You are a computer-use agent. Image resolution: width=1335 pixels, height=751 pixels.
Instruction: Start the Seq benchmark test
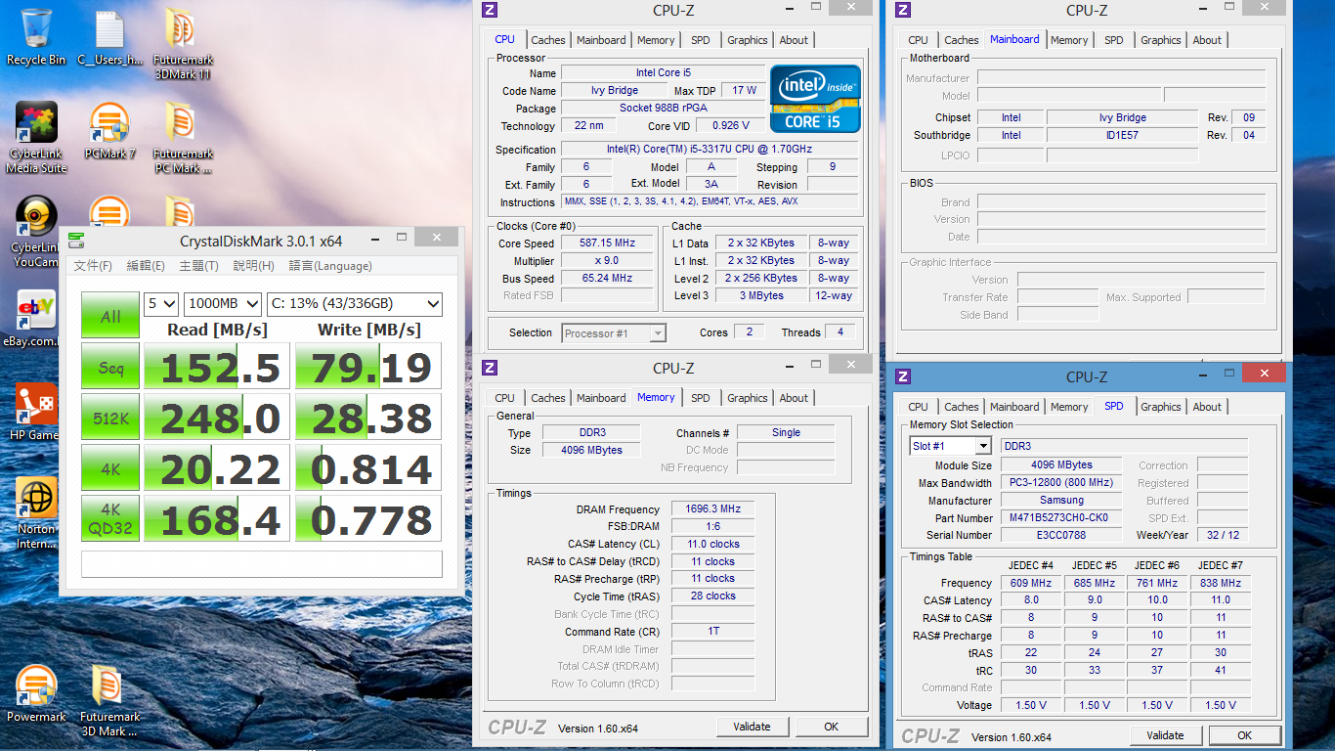(x=110, y=367)
